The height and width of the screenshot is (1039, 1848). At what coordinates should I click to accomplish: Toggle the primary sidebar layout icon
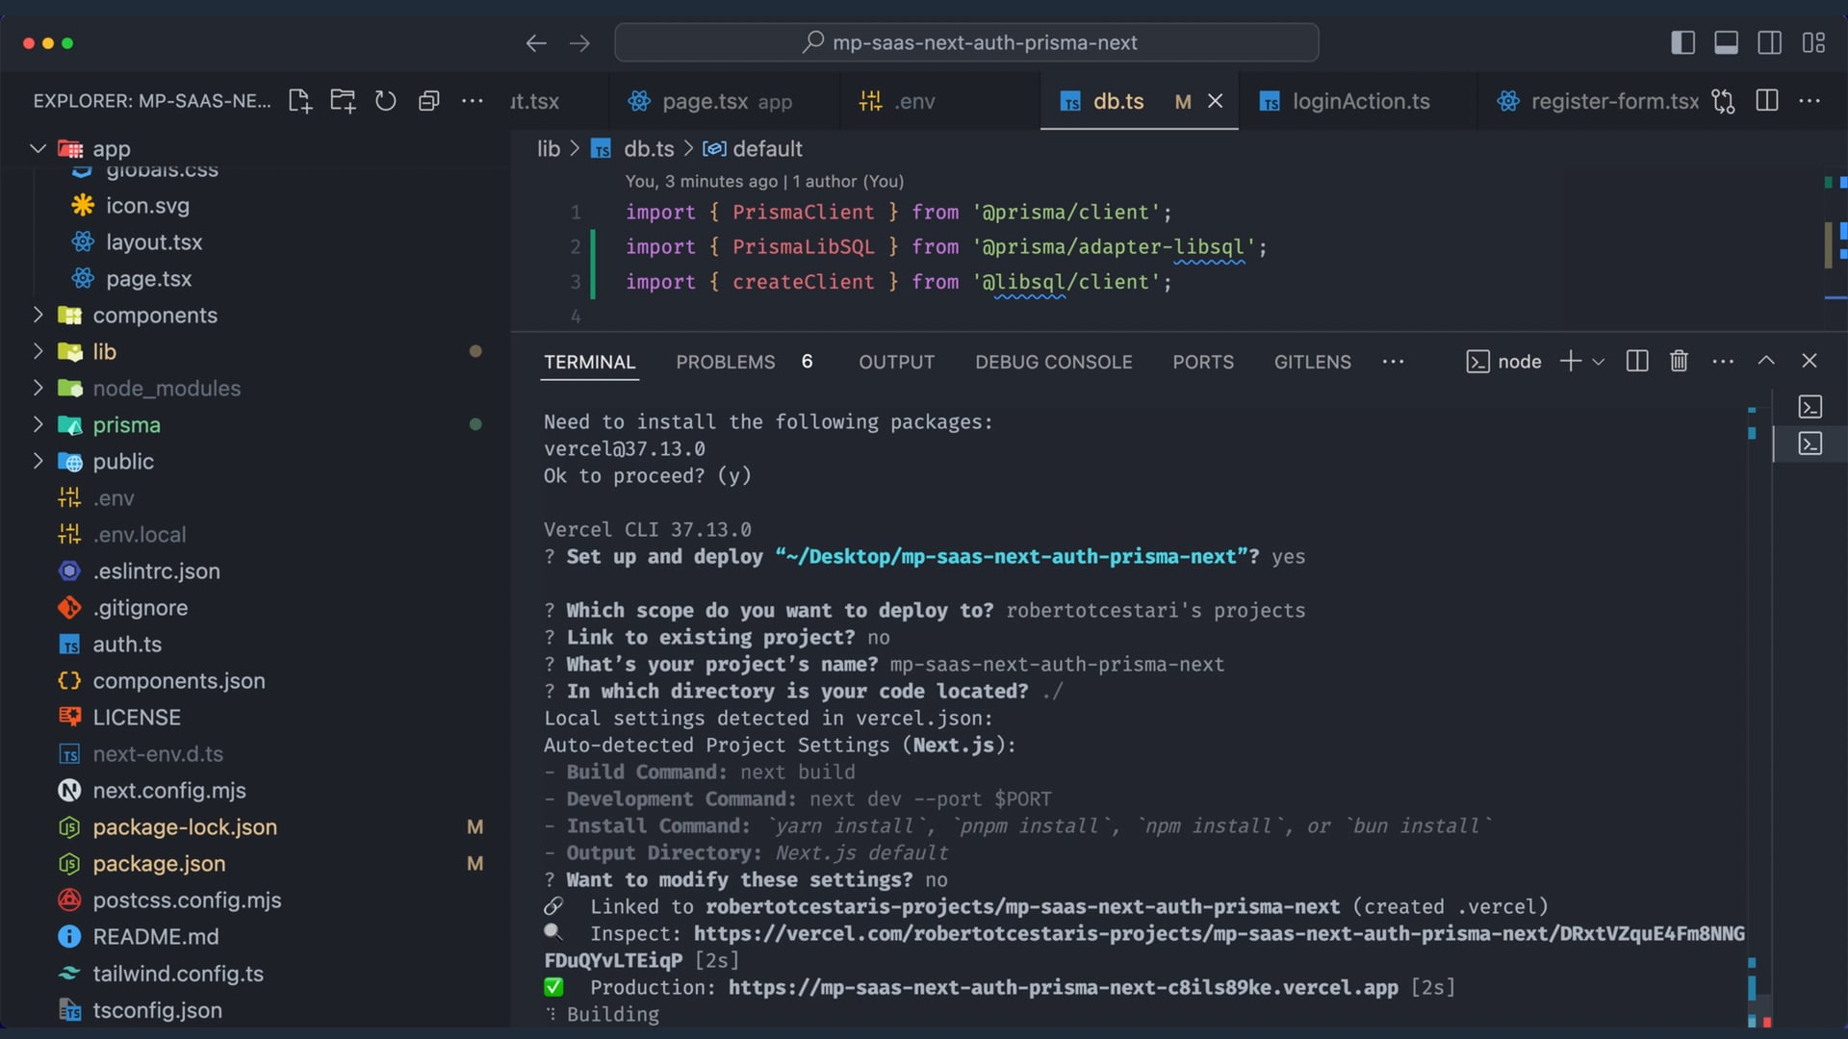tap(1683, 43)
